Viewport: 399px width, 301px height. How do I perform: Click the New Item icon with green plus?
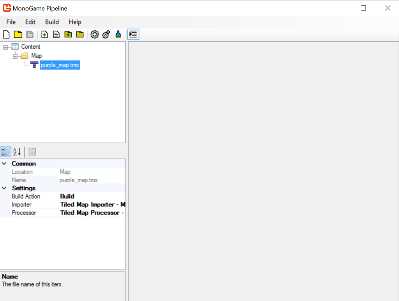coord(44,35)
